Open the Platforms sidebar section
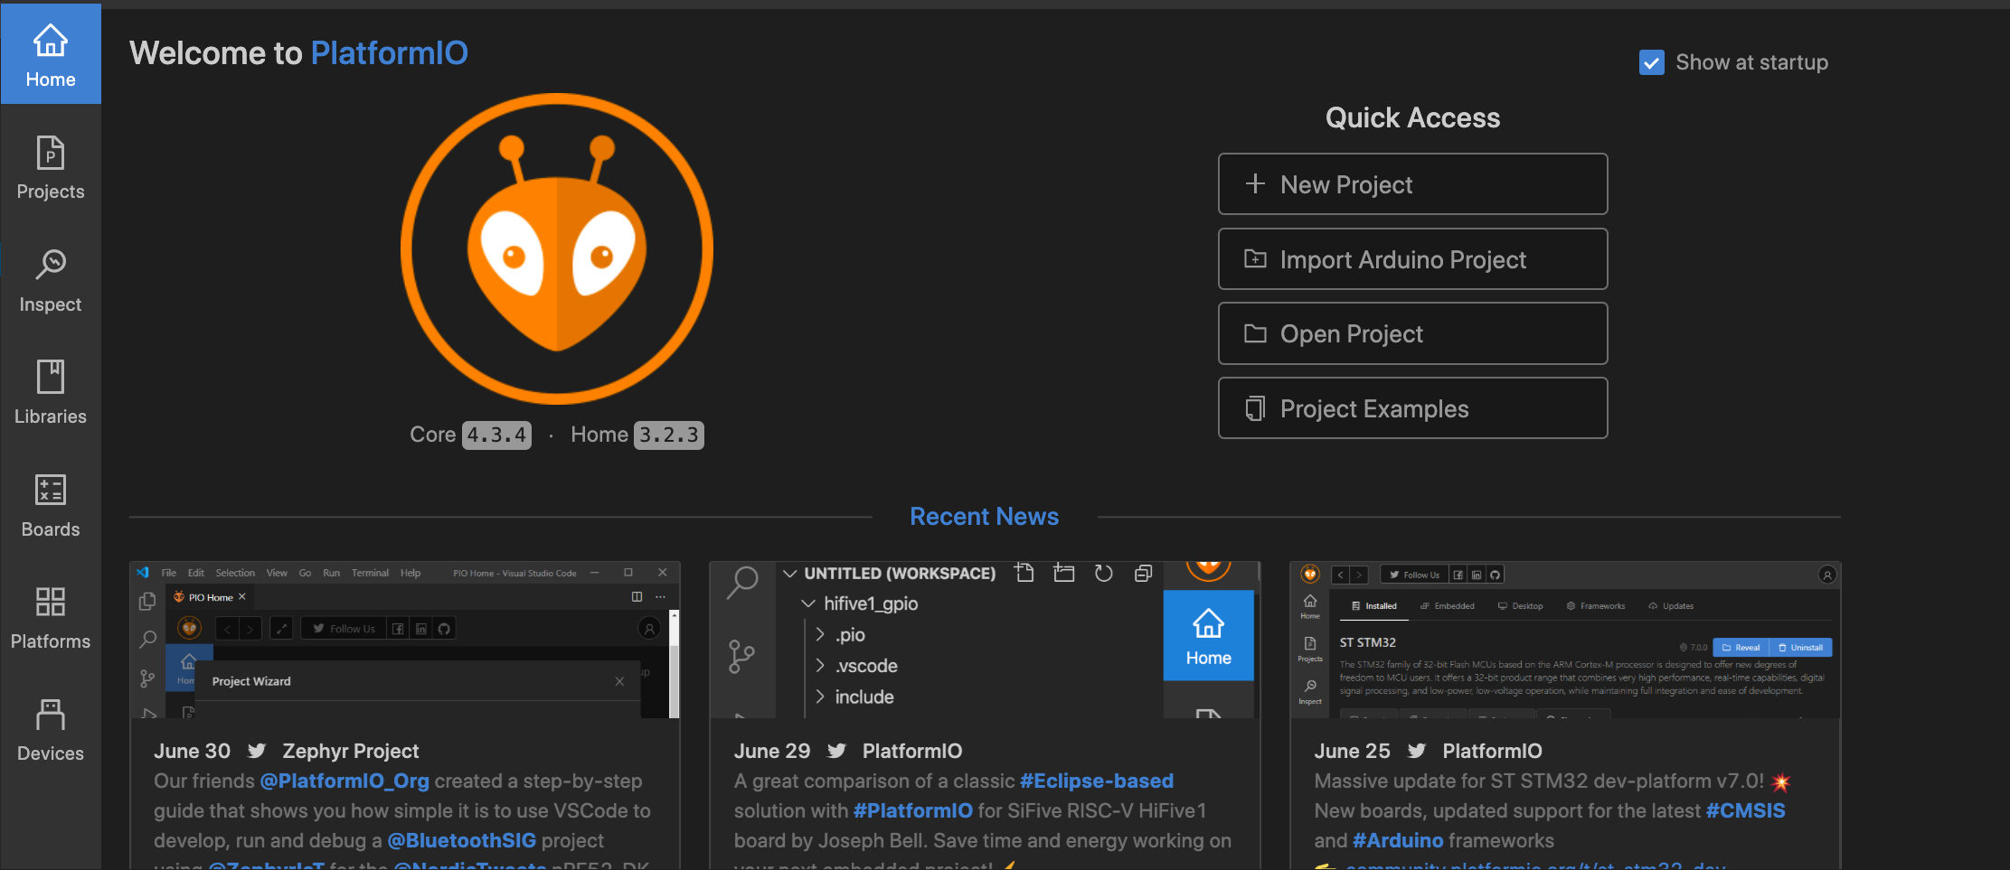This screenshot has width=2010, height=870. (51, 618)
